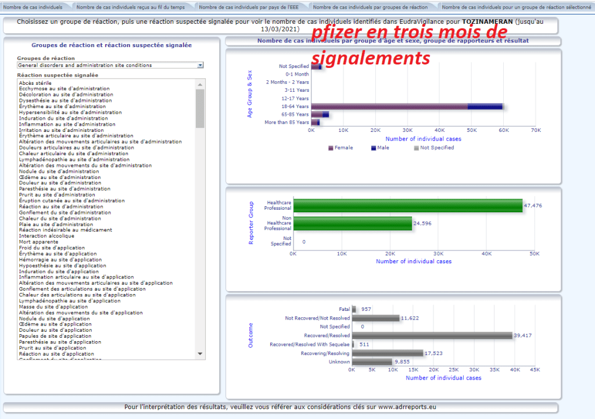Screen dimensions: 595x419
Task: Click the Male legend color swatch
Action: click(x=373, y=148)
